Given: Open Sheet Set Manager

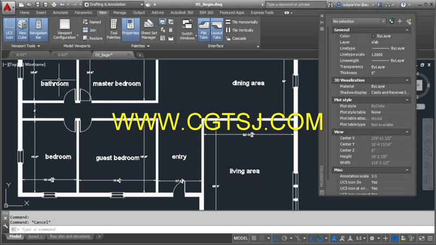Looking at the screenshot, I should (149, 30).
